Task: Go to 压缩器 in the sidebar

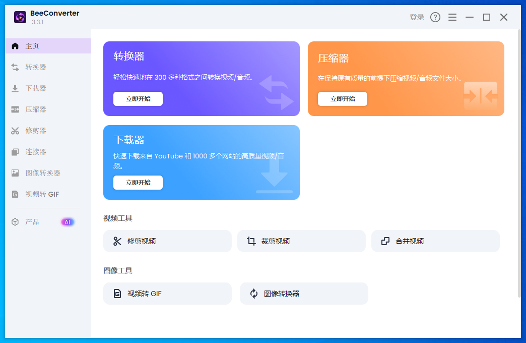Action: pos(48,109)
